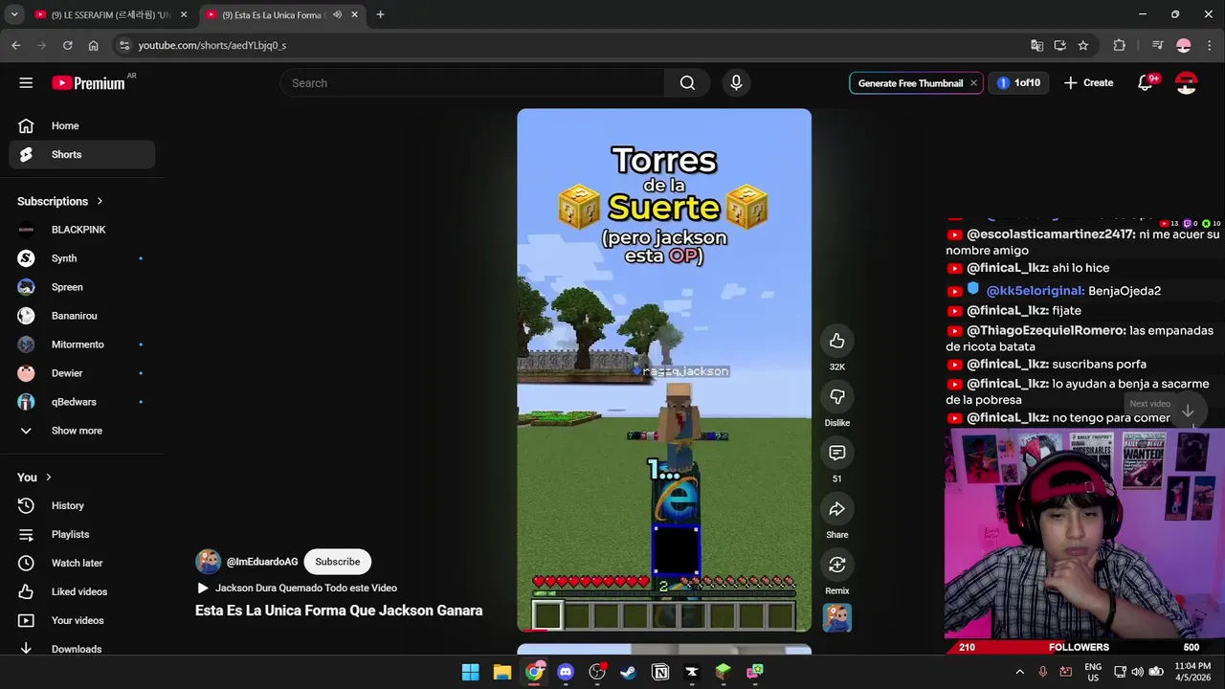Open Steam from the taskbar
Viewport: 1225px width, 689px height.
[629, 672]
